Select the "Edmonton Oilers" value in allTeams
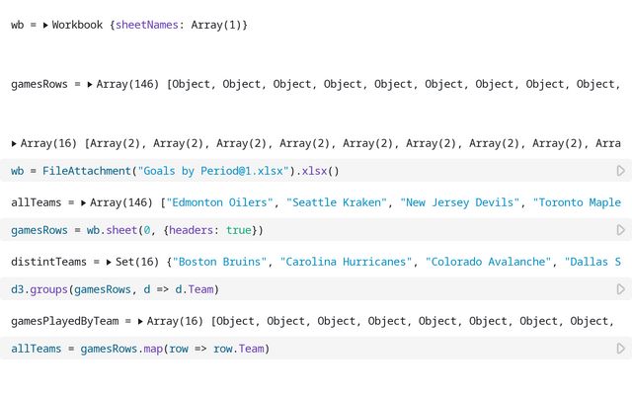Screen dimensions: 632x395 pyautogui.click(x=219, y=202)
